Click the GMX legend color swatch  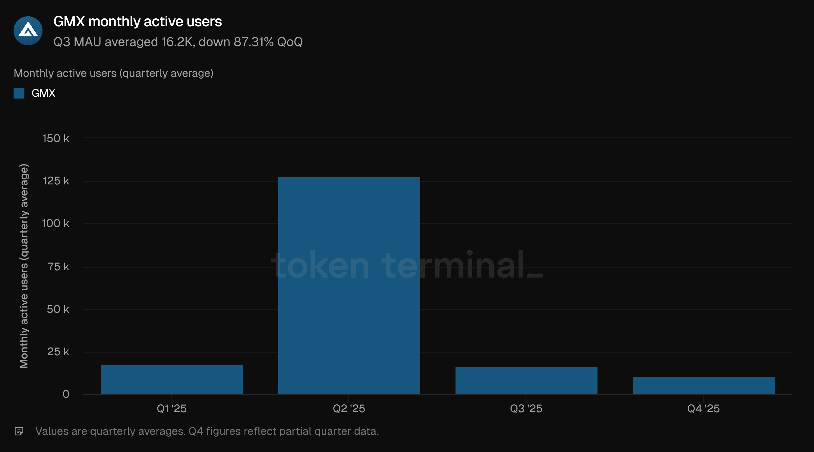pyautogui.click(x=19, y=93)
